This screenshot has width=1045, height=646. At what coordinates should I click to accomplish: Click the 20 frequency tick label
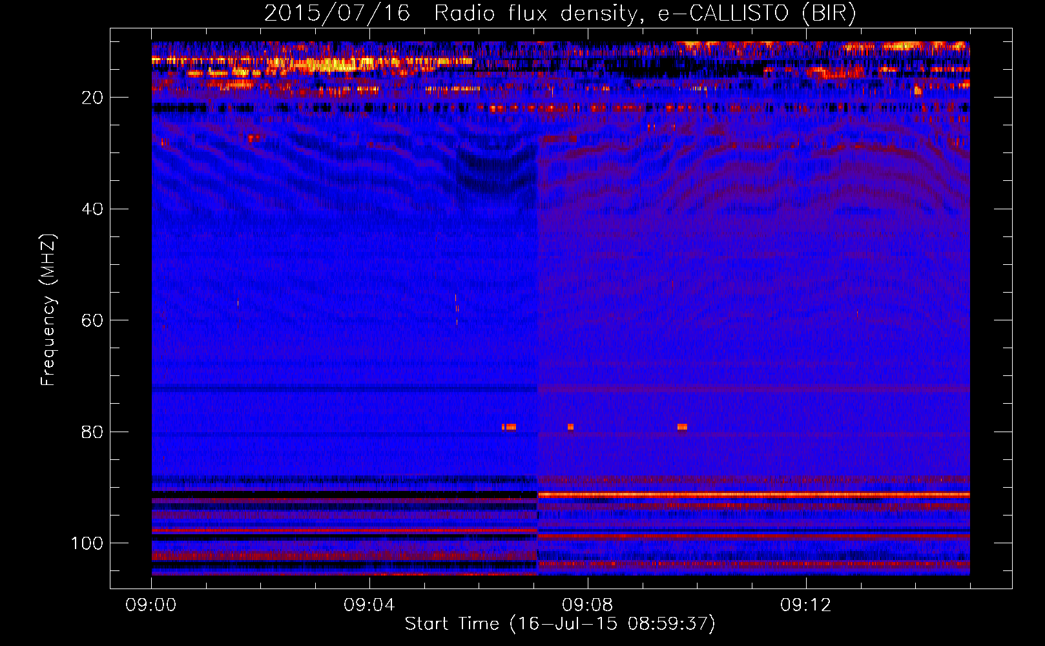93,98
